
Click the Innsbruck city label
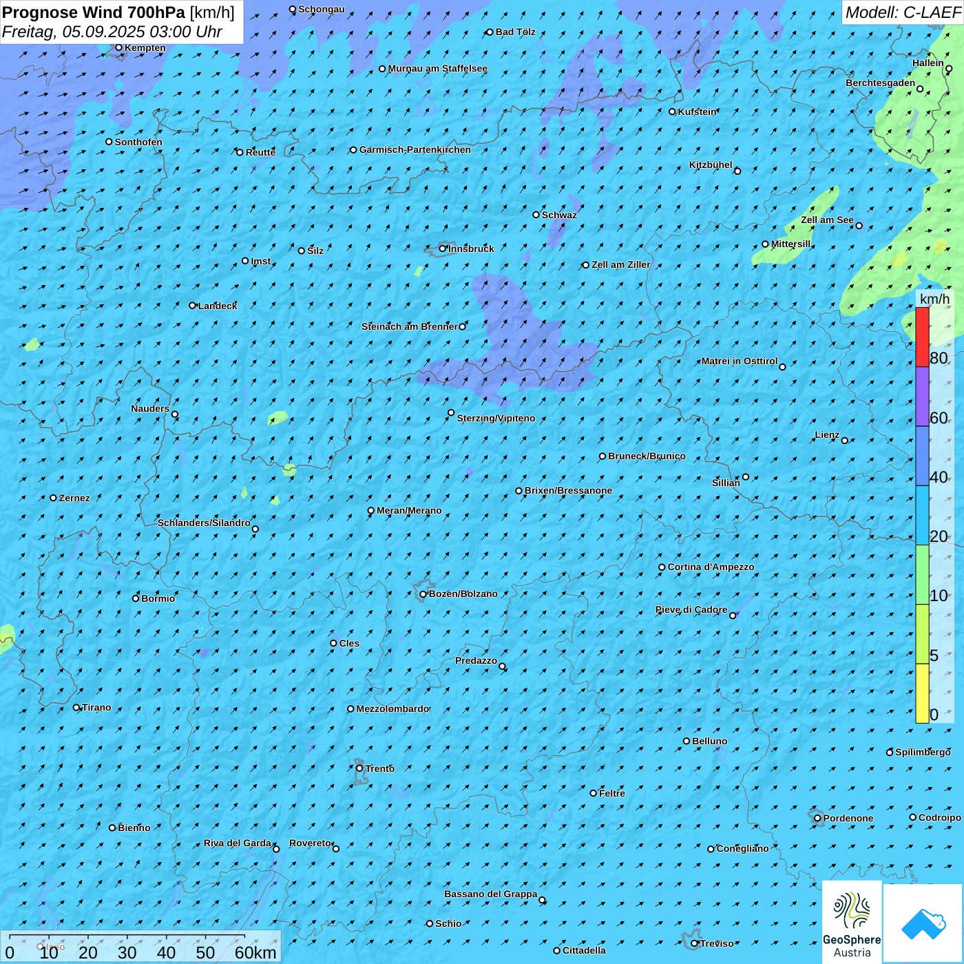471,249
